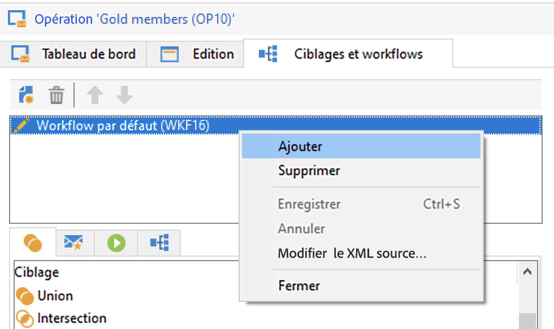Click the palette scrollbar up arrow
Screen dimensions: 554x329
[x=527, y=272]
